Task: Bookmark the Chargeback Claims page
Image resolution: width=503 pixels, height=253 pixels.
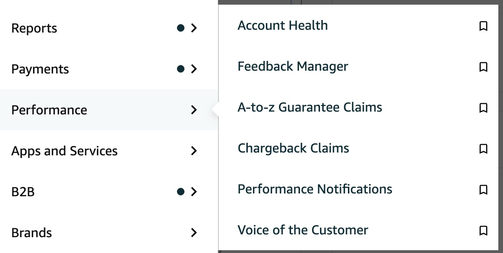Action: click(x=483, y=149)
